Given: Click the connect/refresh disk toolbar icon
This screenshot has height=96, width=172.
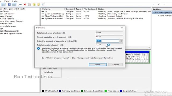Looking at the screenshot, I should pos(20,5).
